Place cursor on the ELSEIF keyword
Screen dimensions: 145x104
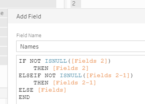pos(30,75)
